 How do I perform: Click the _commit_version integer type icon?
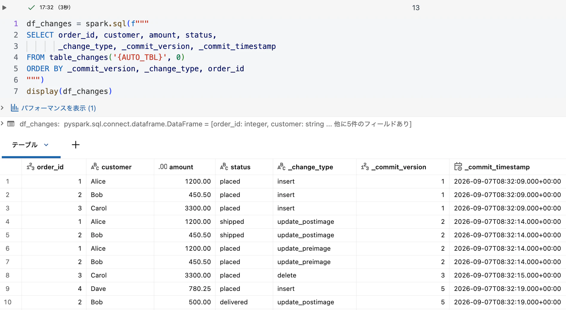coord(365,167)
